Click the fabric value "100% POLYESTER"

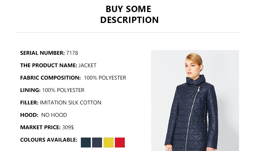[x=105, y=78]
